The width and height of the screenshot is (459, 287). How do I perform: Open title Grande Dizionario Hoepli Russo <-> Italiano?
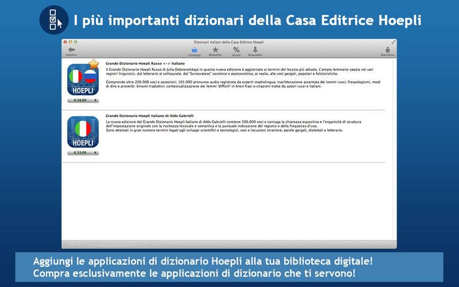click(x=145, y=63)
